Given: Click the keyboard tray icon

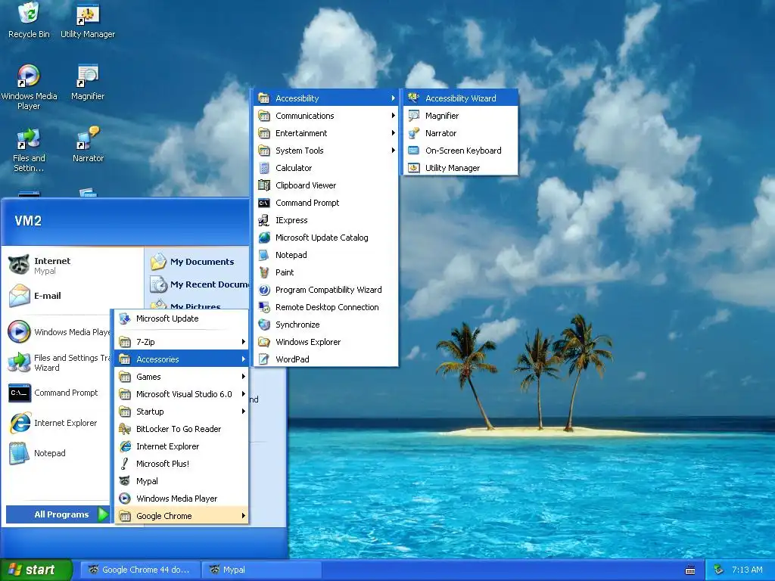Looking at the screenshot, I should (x=690, y=570).
